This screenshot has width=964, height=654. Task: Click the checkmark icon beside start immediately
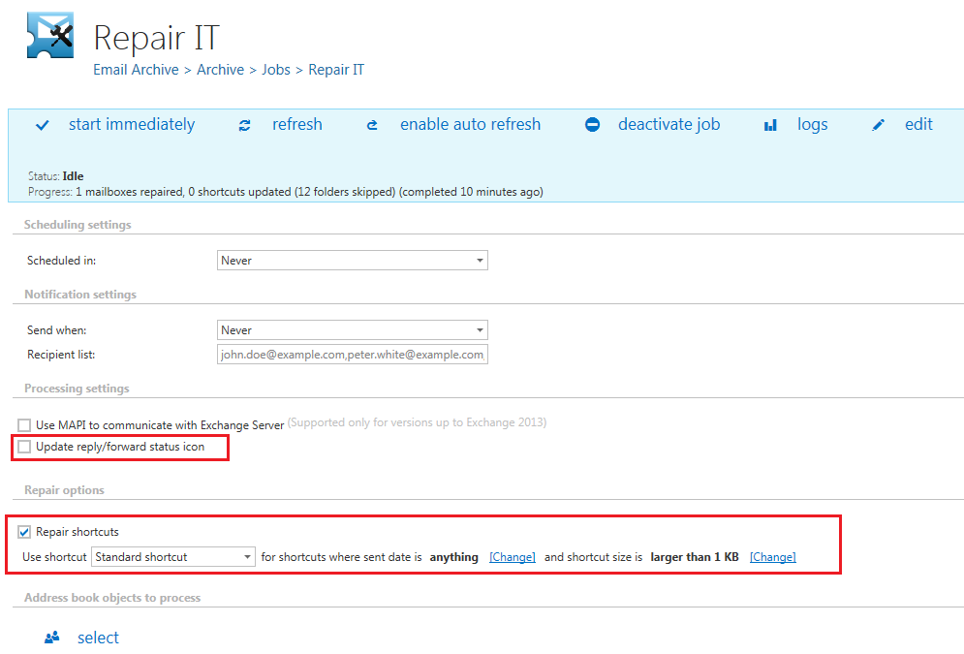(42, 125)
